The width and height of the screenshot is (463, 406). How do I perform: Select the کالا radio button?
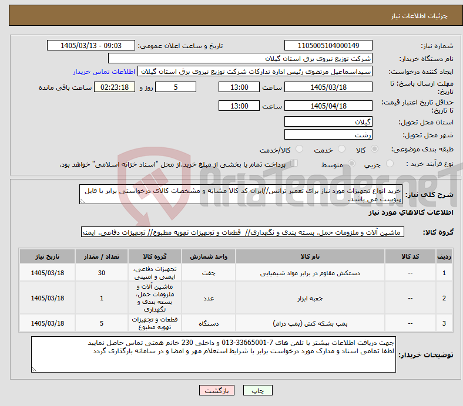(374, 149)
